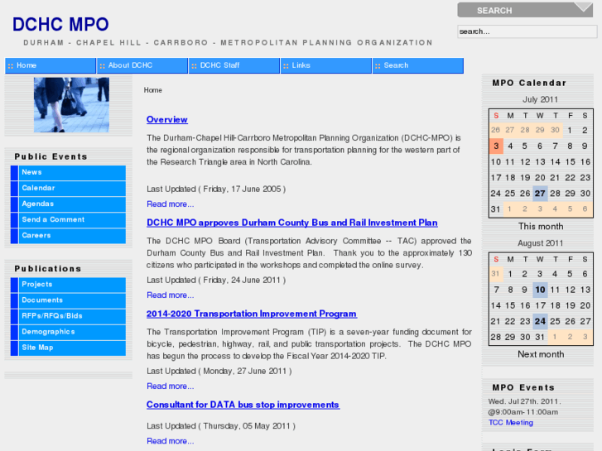Click the July 2011 calendar title
The height and width of the screenshot is (451, 602).
[540, 99]
